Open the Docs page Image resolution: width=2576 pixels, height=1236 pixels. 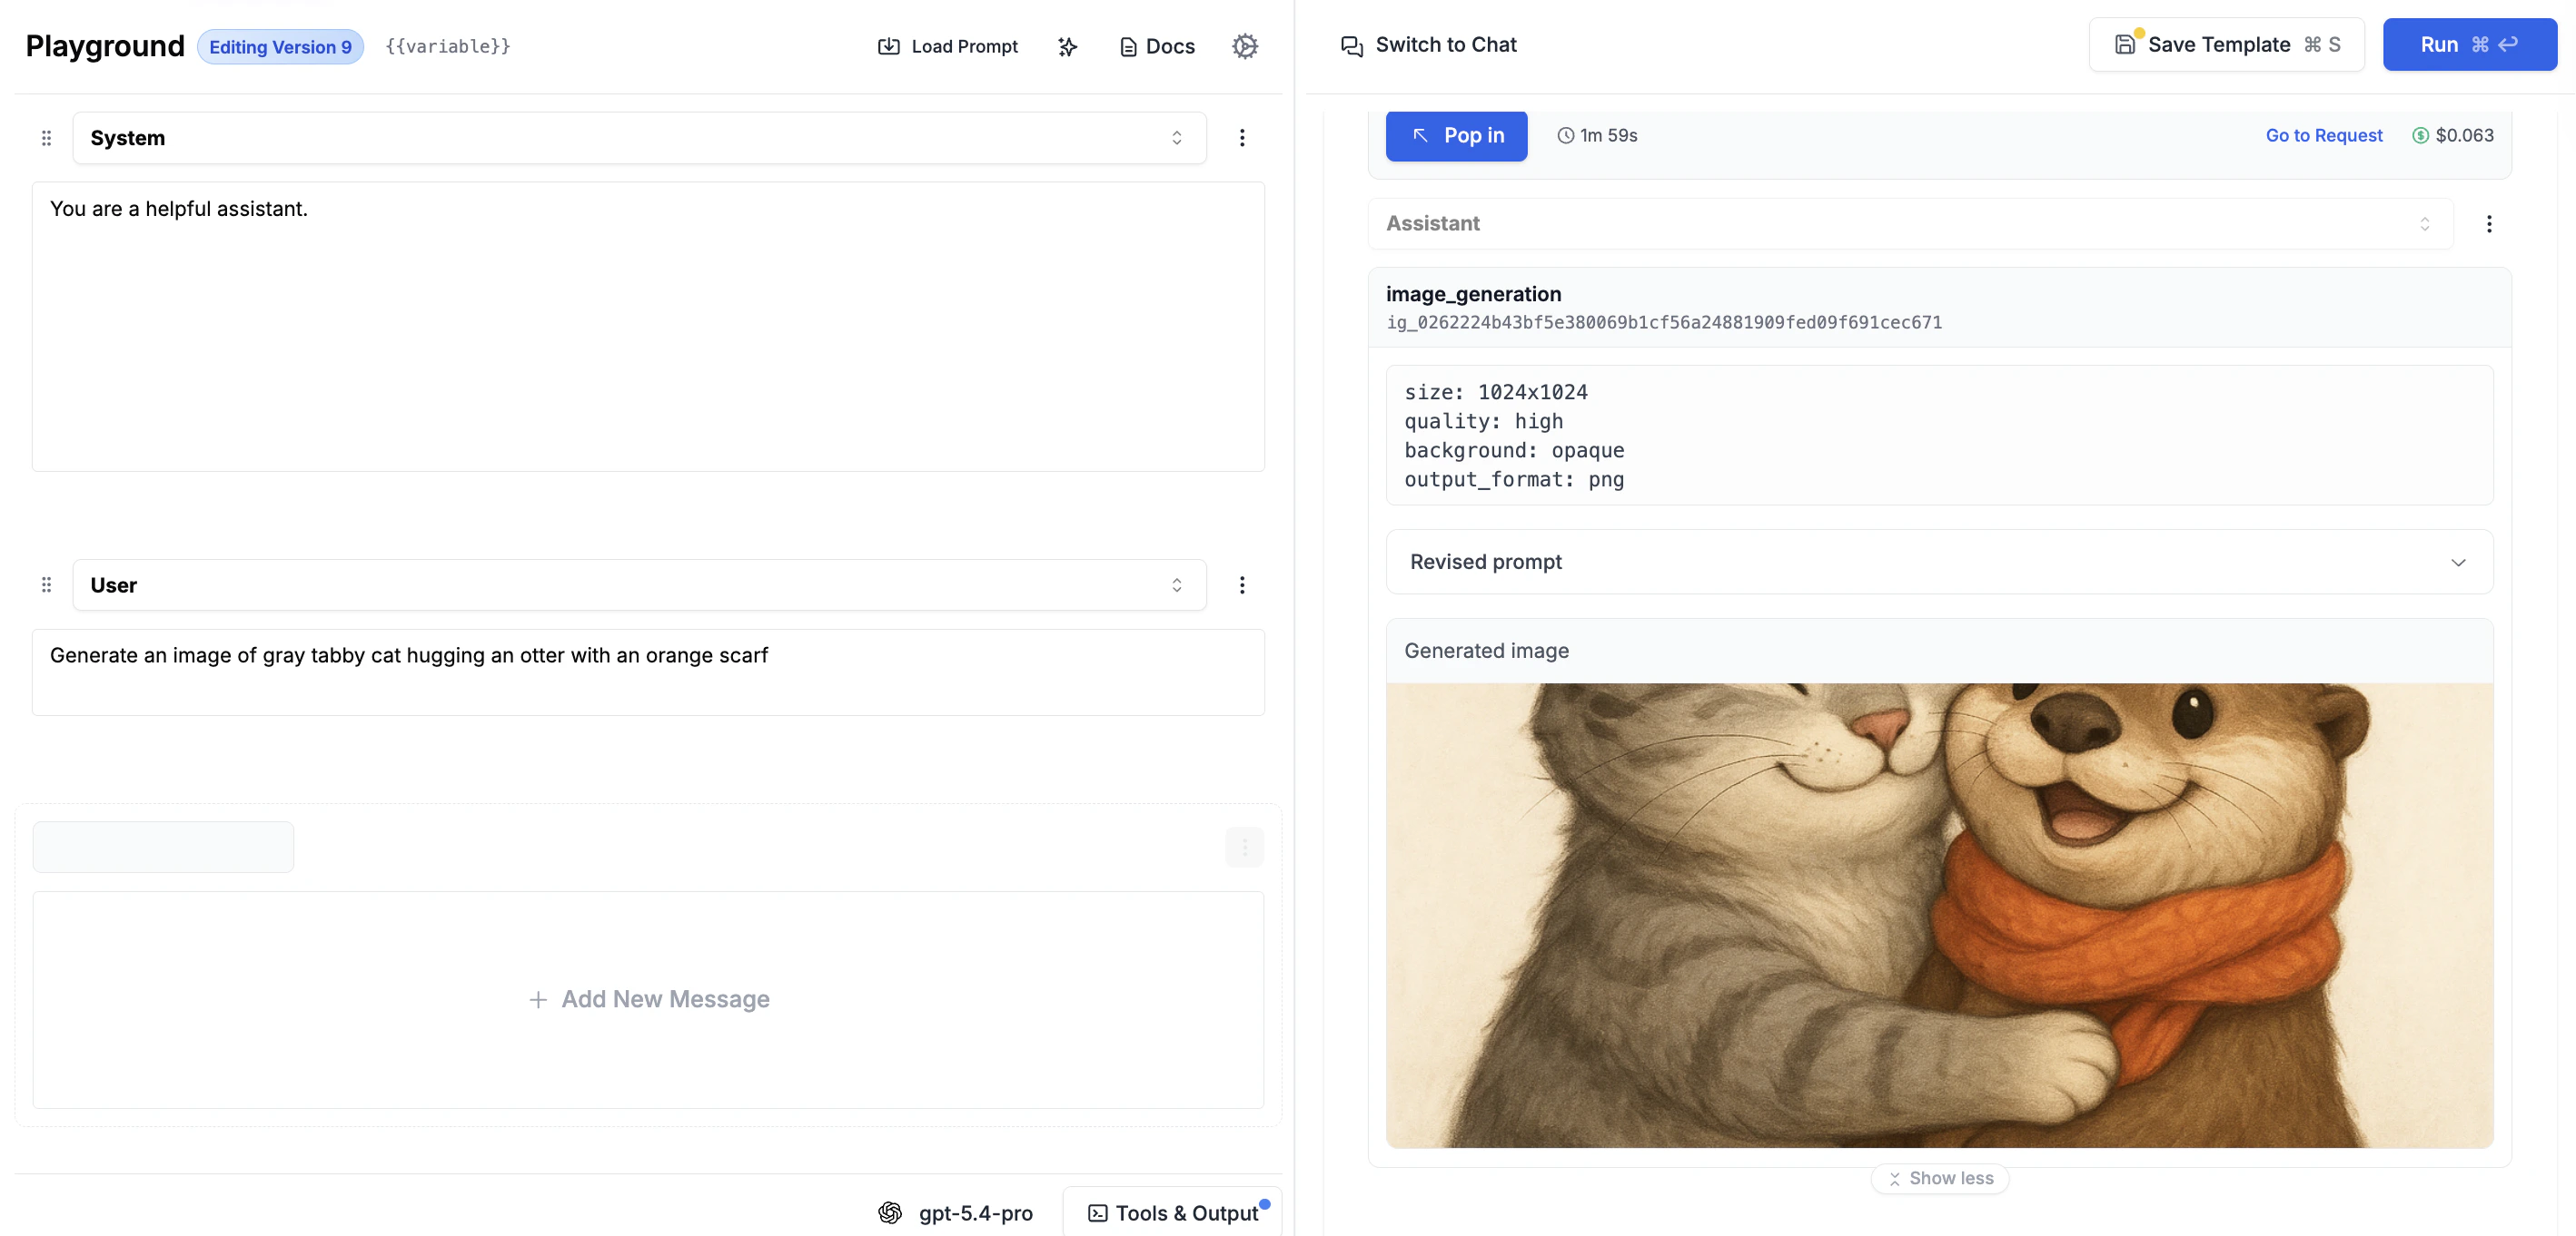[x=1157, y=46]
